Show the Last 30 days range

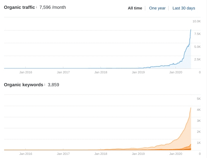[184, 8]
